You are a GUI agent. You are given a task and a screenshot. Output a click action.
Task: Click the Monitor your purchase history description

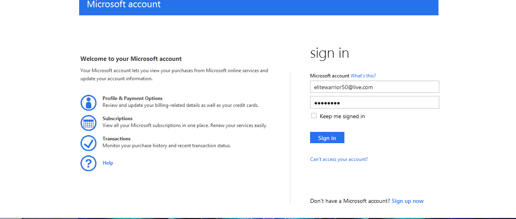click(167, 146)
